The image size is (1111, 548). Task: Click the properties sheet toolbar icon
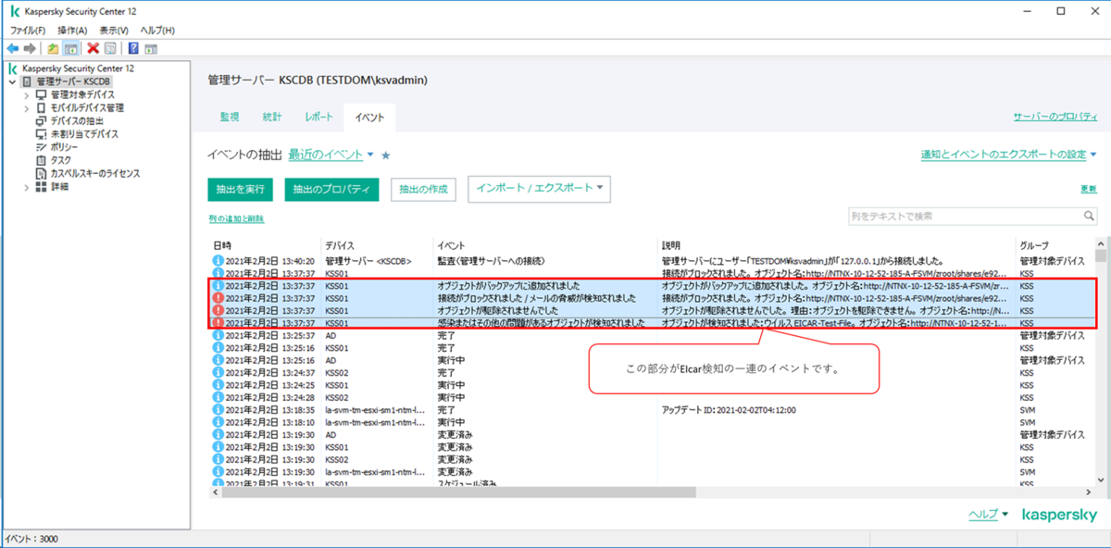coord(109,48)
